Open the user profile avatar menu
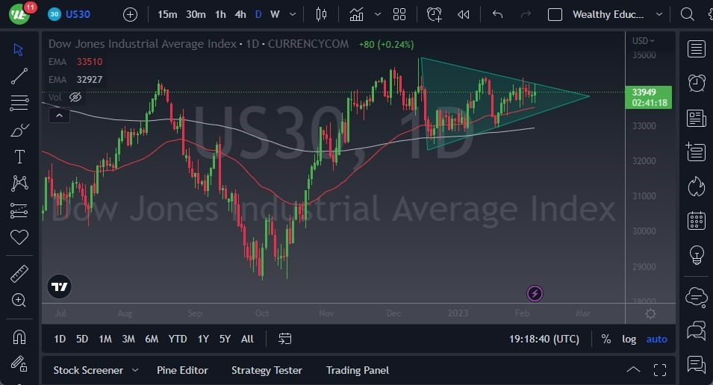This screenshot has height=385, width=713. coord(19,14)
